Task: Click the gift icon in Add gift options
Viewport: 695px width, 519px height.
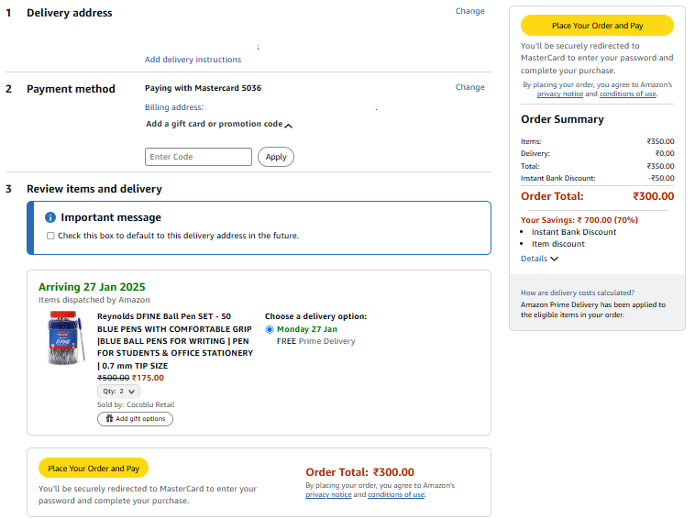Action: point(109,418)
